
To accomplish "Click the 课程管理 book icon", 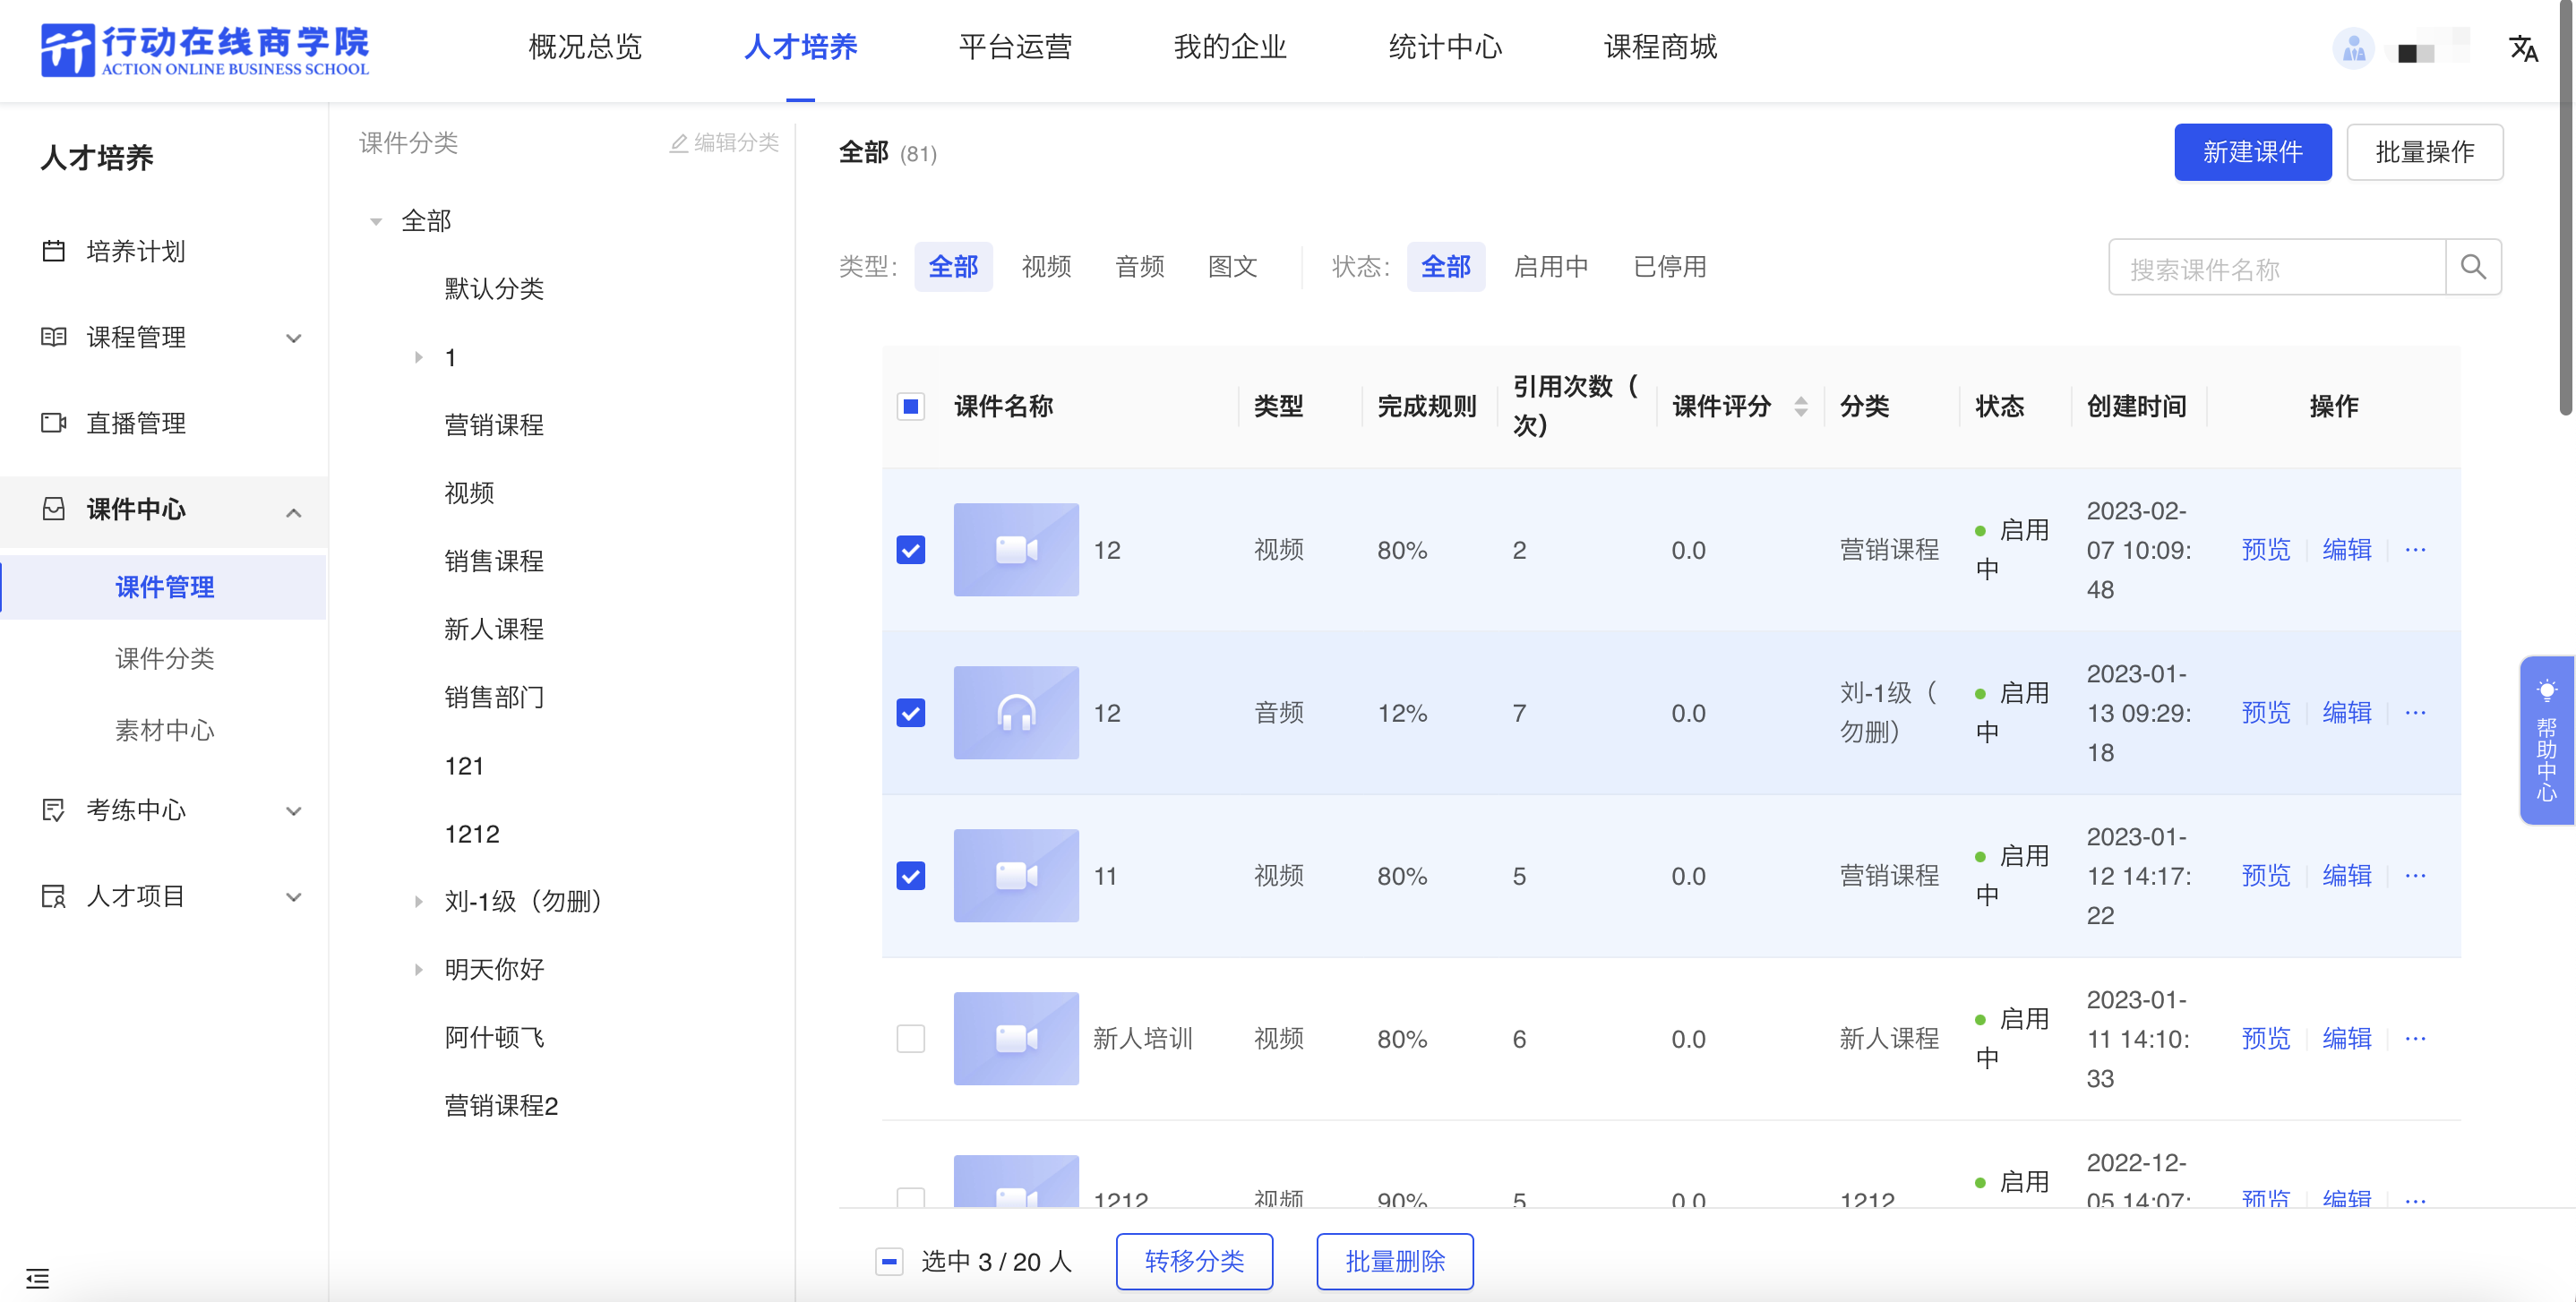I will click(x=54, y=337).
